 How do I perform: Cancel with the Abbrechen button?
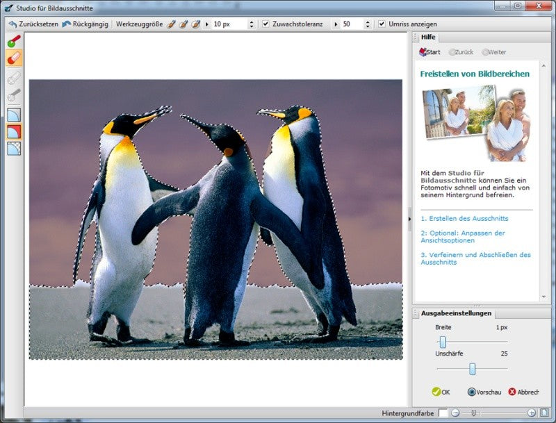click(523, 392)
